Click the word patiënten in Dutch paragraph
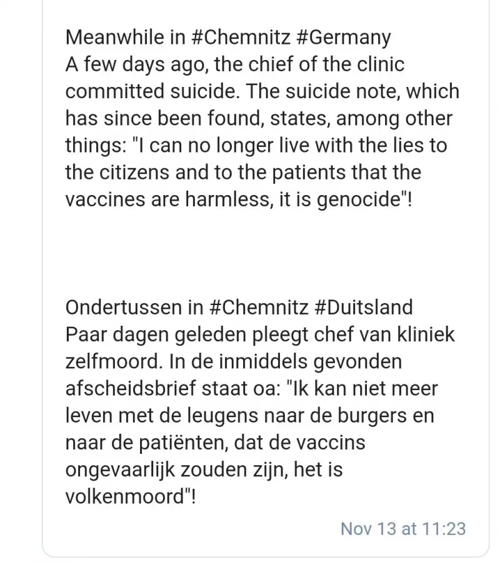This screenshot has height=562, width=500. [x=183, y=443]
